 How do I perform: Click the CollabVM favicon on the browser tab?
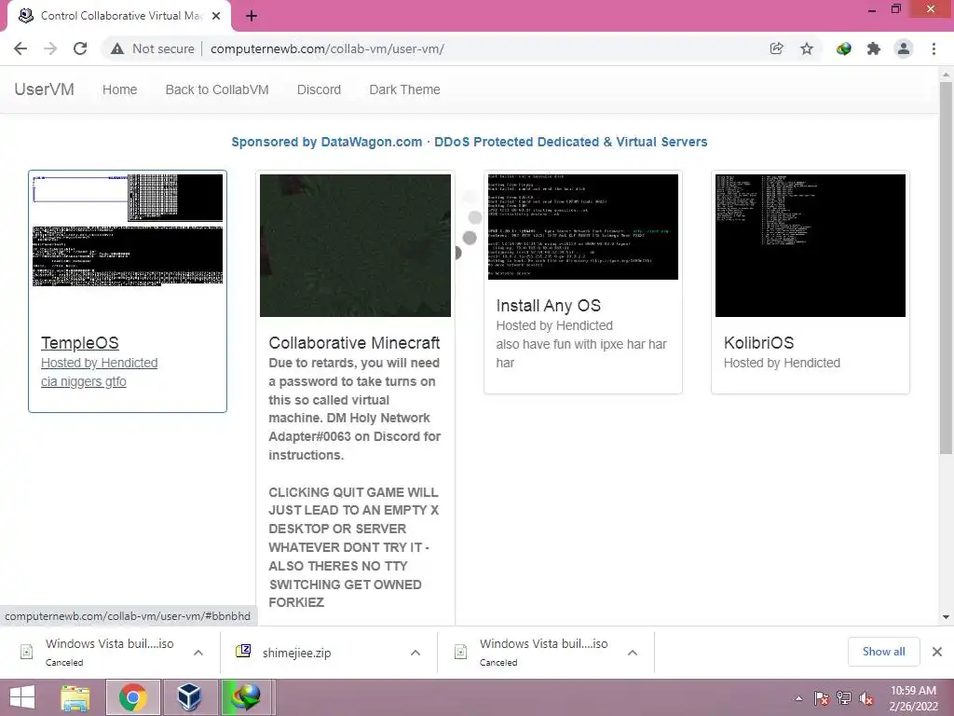[x=25, y=16]
